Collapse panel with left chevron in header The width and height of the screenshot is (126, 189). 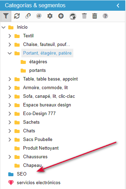pyautogui.click(x=118, y=6)
